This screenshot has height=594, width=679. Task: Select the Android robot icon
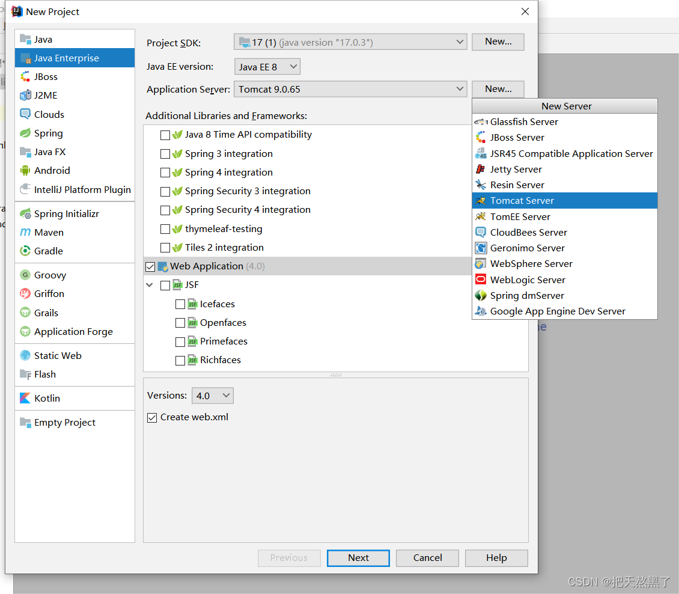click(x=26, y=170)
